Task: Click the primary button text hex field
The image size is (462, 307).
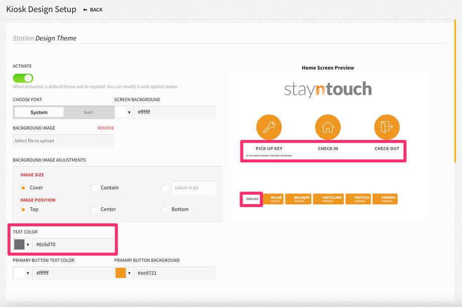Action: [x=73, y=273]
